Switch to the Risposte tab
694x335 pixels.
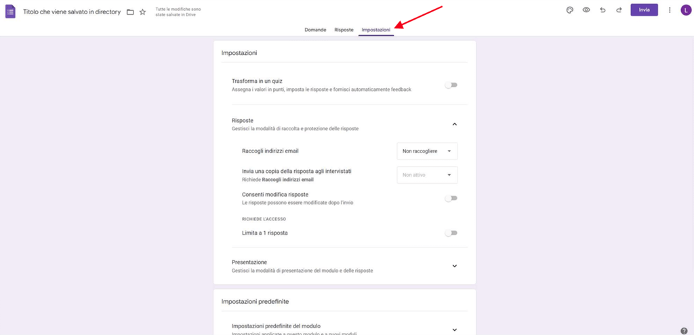pos(344,30)
